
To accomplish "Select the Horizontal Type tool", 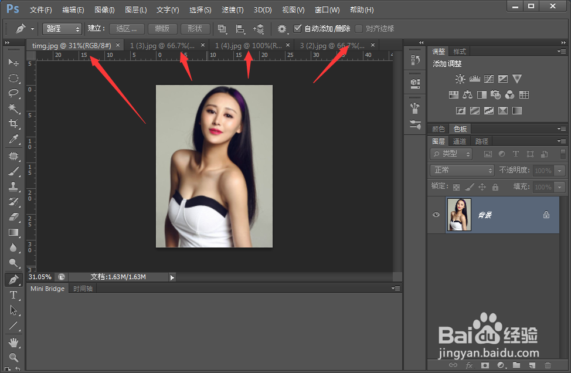I will point(13,294).
